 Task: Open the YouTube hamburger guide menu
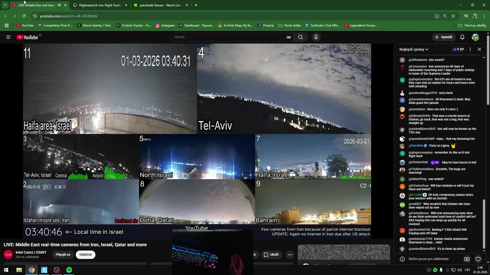[x=8, y=37]
